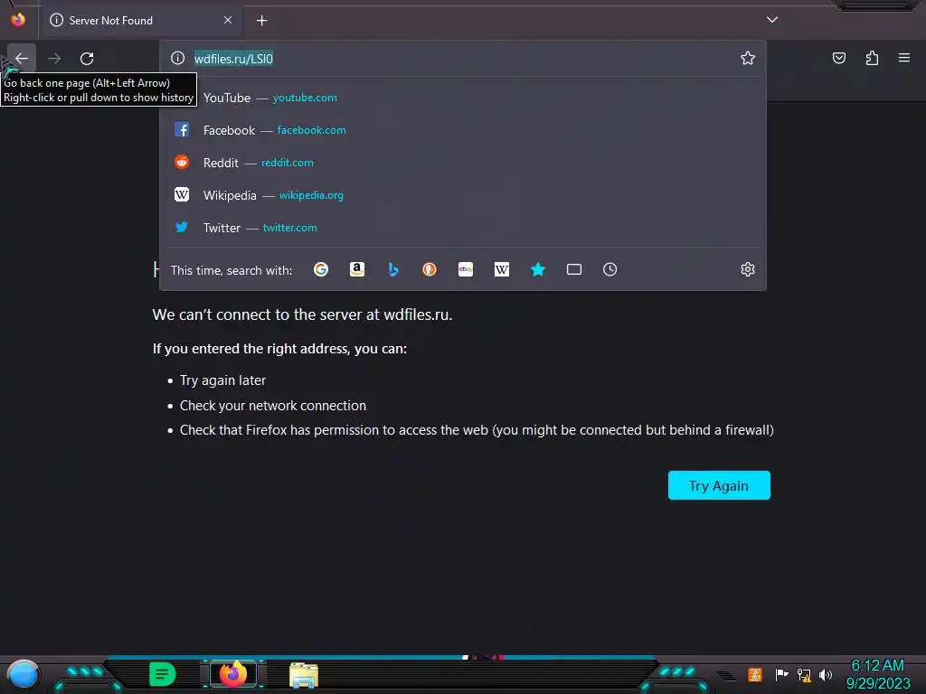Search this time with Google
926x694 pixels.
(x=321, y=269)
